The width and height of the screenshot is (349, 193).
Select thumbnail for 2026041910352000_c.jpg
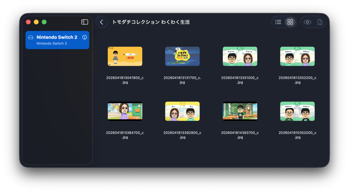tap(298, 111)
